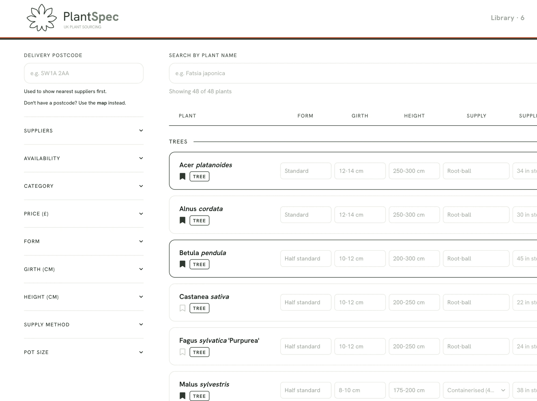
Task: Expand the Price (£) filter
Action: [84, 214]
